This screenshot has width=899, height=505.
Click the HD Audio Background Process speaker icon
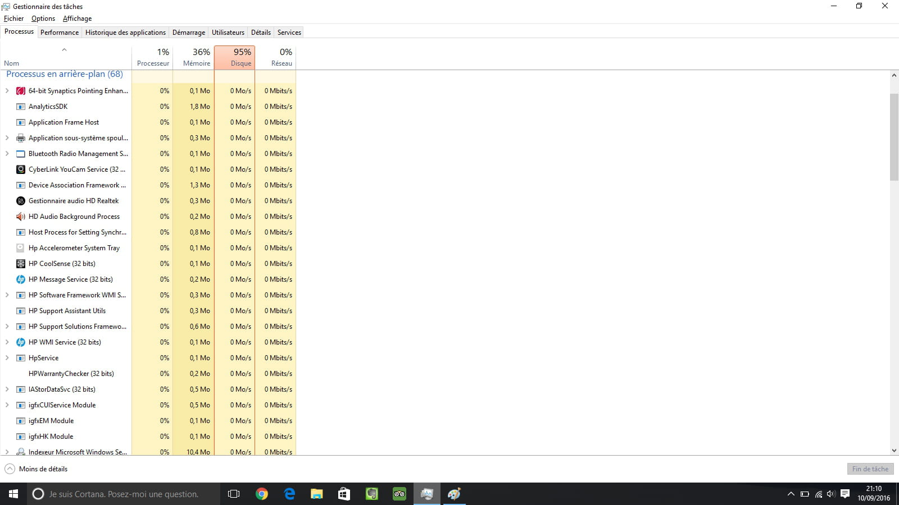click(x=21, y=217)
